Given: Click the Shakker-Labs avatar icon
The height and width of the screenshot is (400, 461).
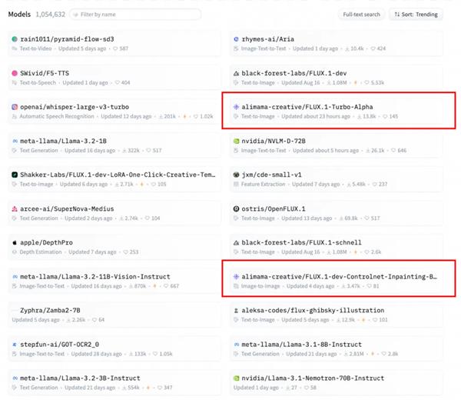Looking at the screenshot, I should click(15, 175).
